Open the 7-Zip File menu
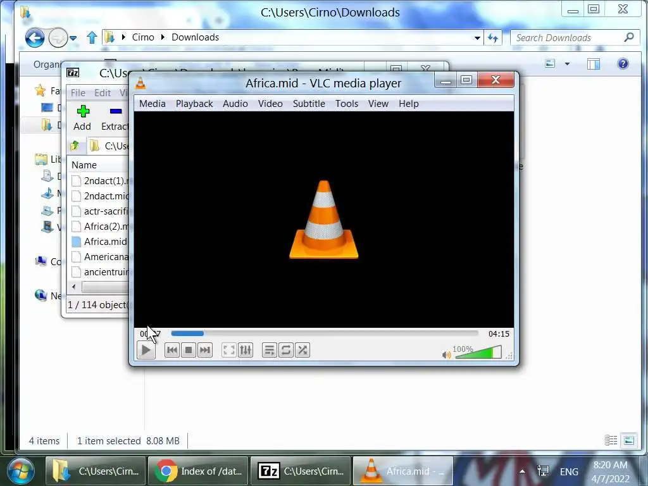Image resolution: width=648 pixels, height=486 pixels. (x=78, y=93)
